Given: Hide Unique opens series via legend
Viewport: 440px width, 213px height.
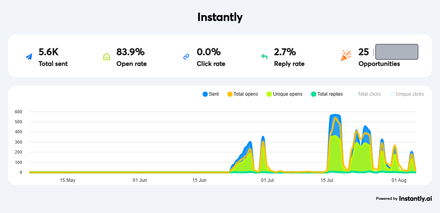Looking at the screenshot, I should point(284,94).
